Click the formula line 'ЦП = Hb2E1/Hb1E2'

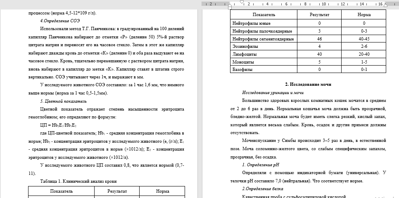pyautogui.click(x=58, y=125)
